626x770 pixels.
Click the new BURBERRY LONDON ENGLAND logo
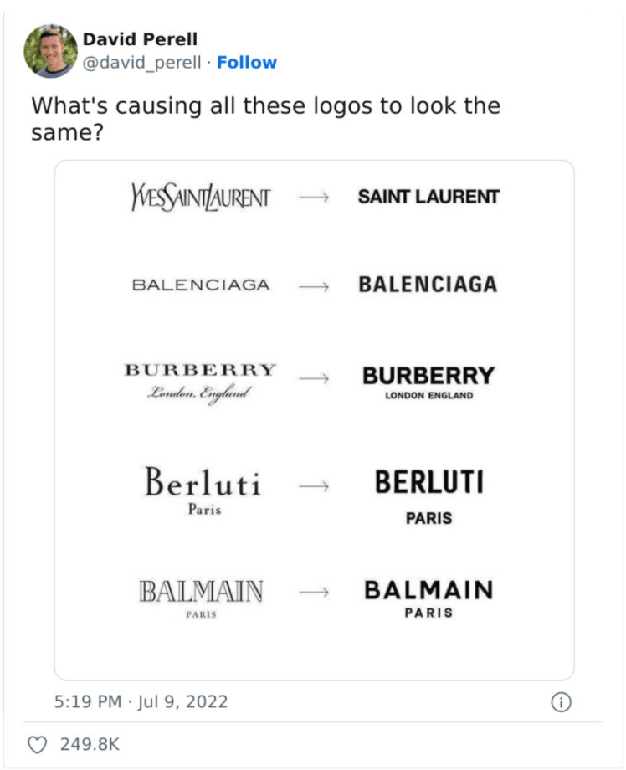428,382
